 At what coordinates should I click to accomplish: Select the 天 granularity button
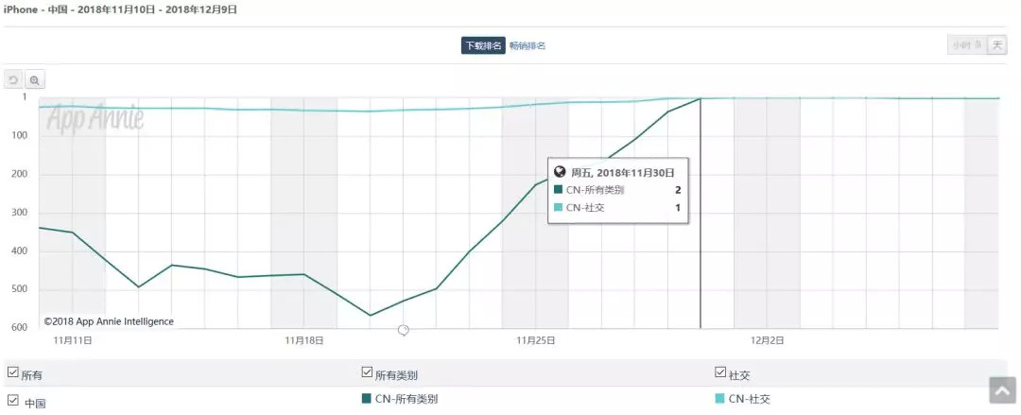coord(996,45)
